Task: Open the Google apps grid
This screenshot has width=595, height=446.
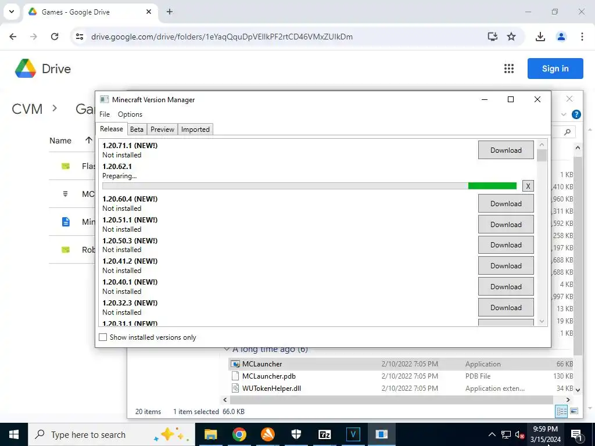Action: click(x=509, y=69)
